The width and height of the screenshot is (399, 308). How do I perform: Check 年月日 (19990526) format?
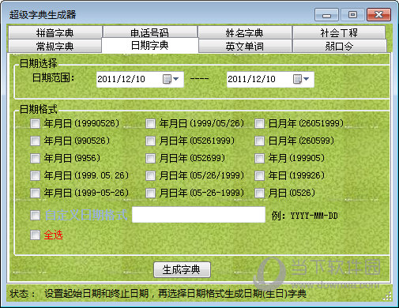tap(35, 123)
